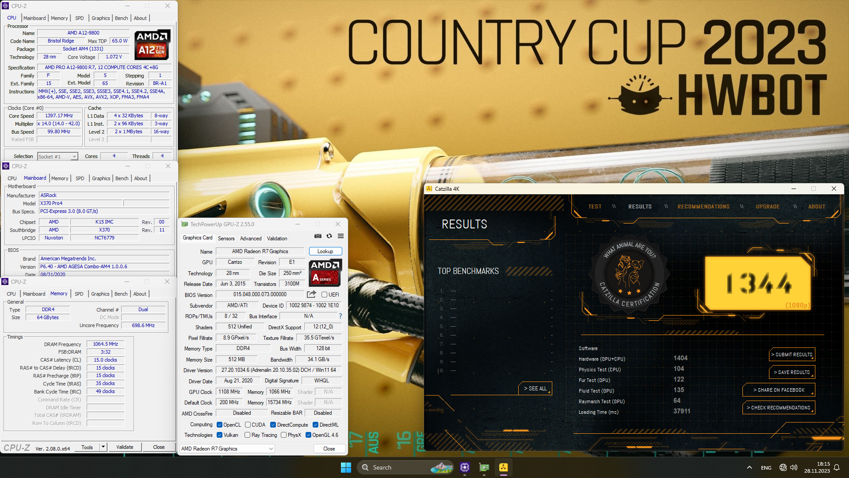
Task: Open the Socket #1 selection dropdown
Action: 58,156
